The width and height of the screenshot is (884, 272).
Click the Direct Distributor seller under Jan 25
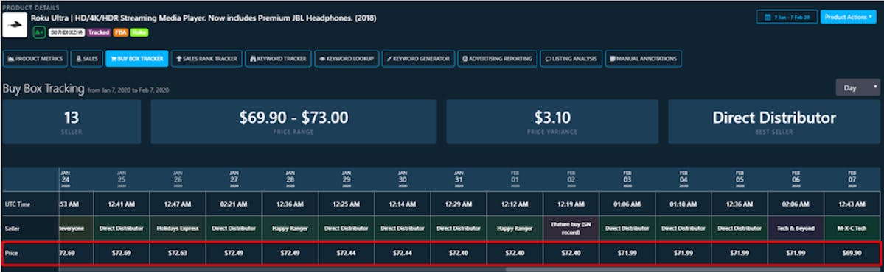122,228
